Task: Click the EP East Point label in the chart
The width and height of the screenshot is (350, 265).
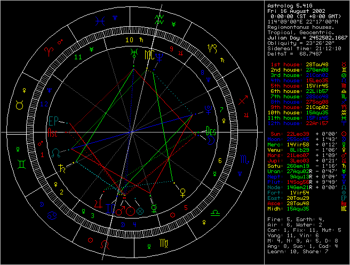Action: (x=53, y=120)
